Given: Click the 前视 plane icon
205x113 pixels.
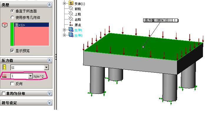Looking at the screenshot, I should click(x=71, y=9).
